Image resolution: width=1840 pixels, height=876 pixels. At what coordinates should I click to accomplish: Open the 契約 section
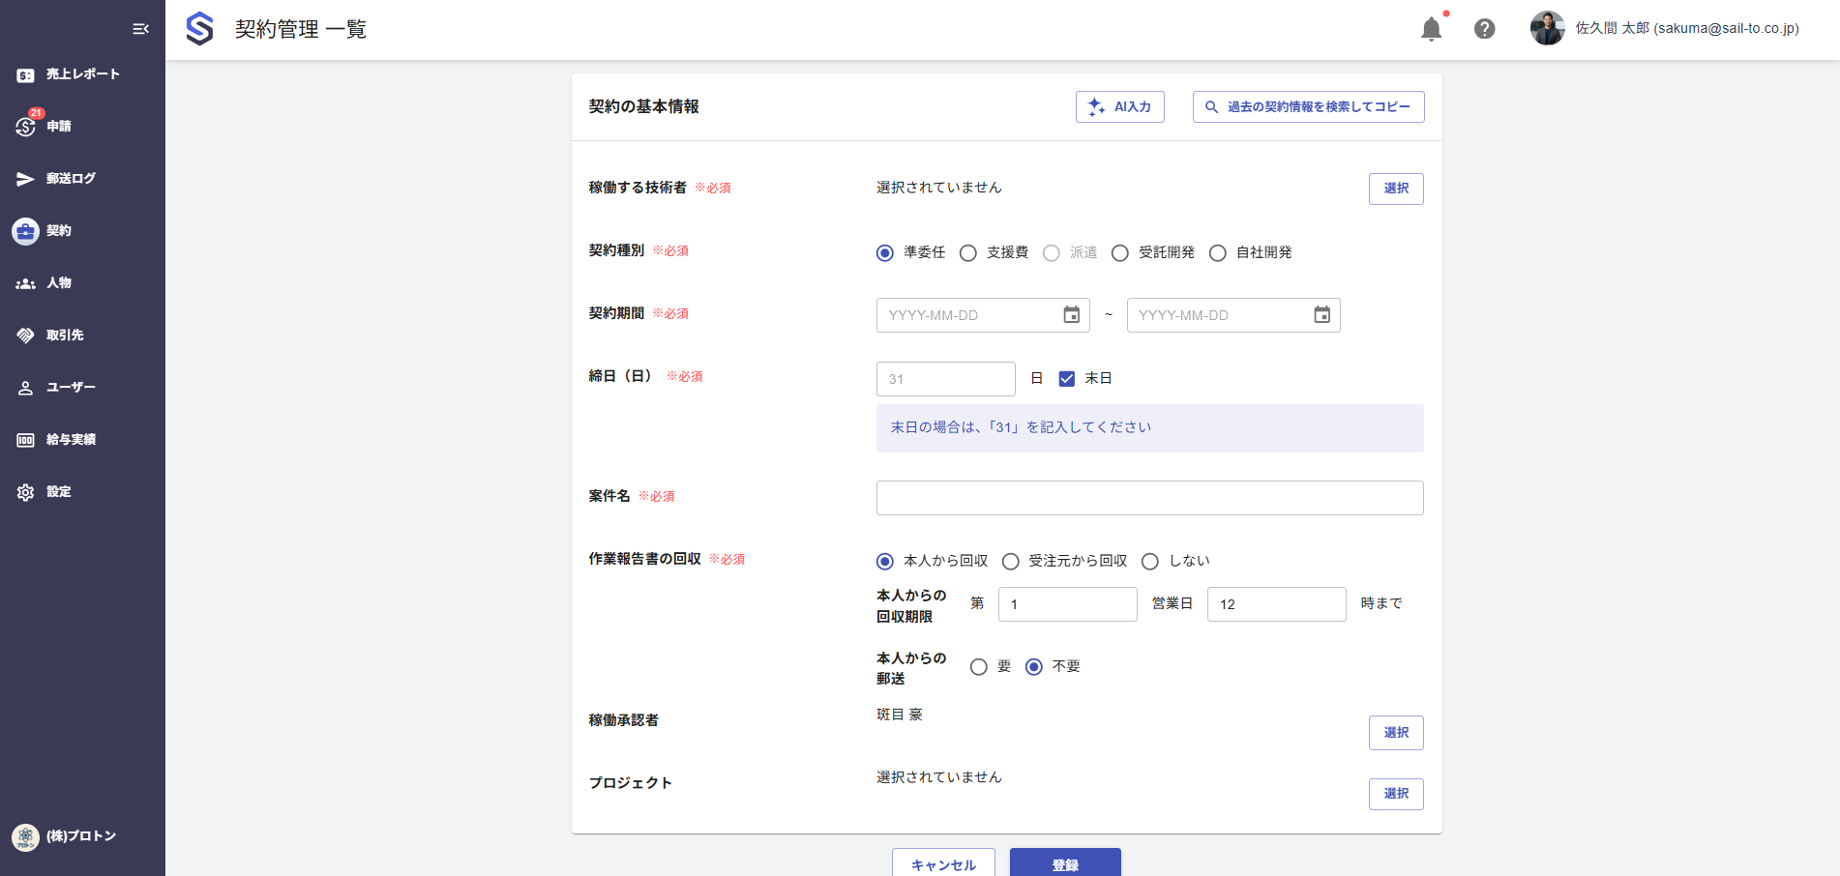[58, 230]
